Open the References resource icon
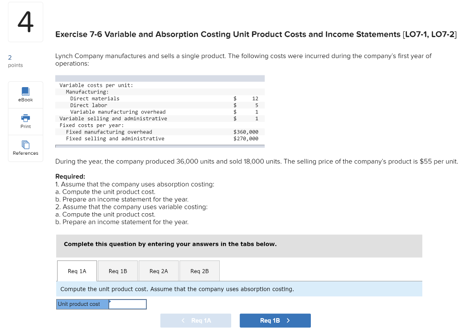The image size is (464, 329). point(25,148)
